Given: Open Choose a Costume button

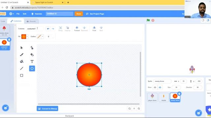Looking at the screenshot, I should (6, 108).
